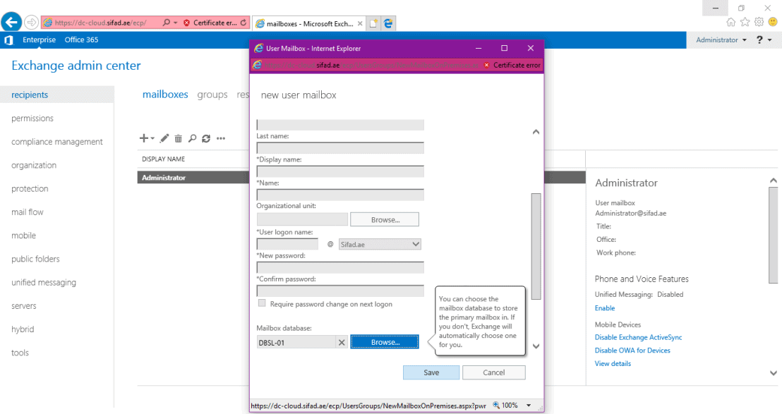The image size is (782, 414).
Task: Open the Office 365 tab
Action: point(80,39)
